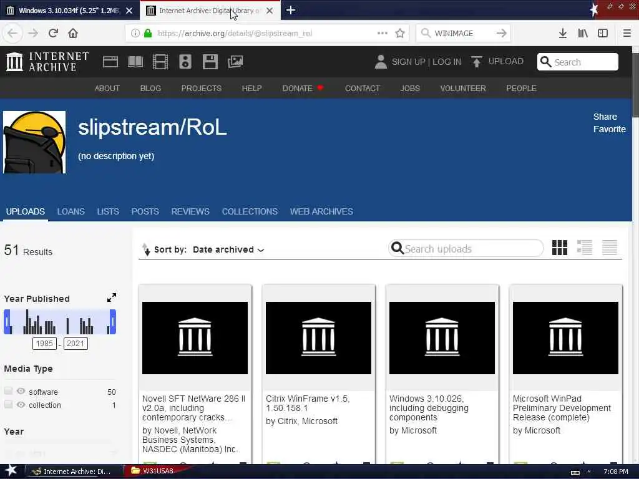Open page actions three-dot menu
The width and height of the screenshot is (639, 479).
point(383,33)
